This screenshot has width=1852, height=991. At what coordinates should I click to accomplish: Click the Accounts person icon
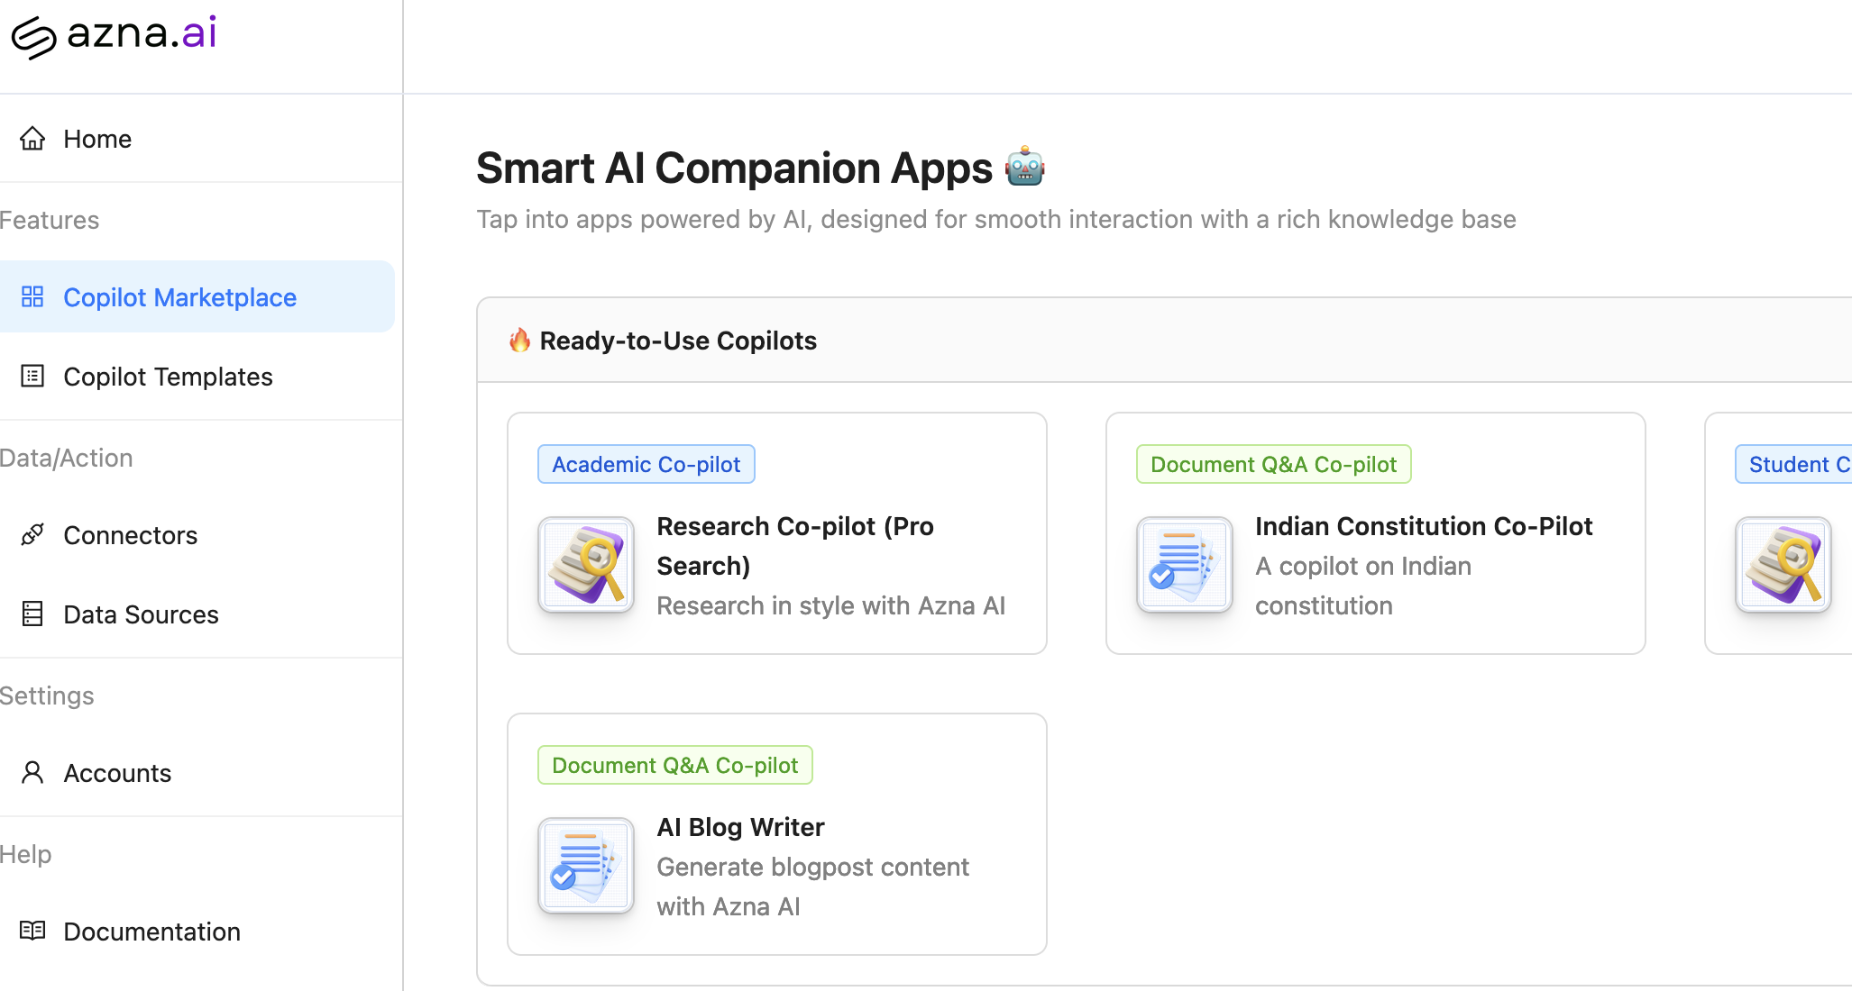pyautogui.click(x=32, y=773)
